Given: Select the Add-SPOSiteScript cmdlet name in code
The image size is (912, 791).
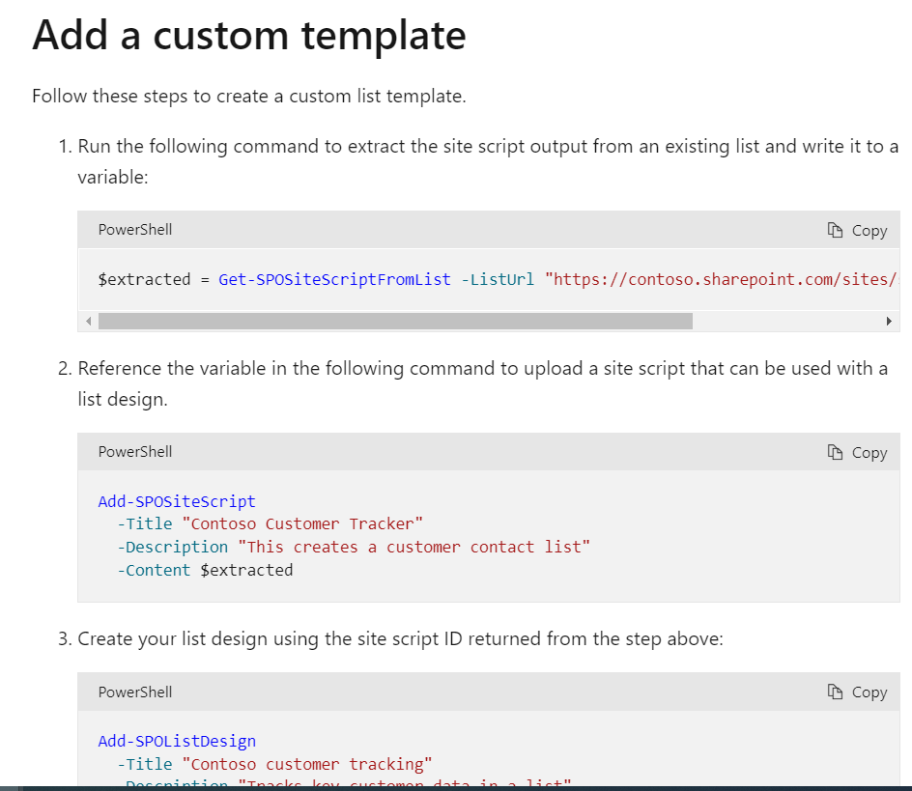Looking at the screenshot, I should click(x=177, y=501).
